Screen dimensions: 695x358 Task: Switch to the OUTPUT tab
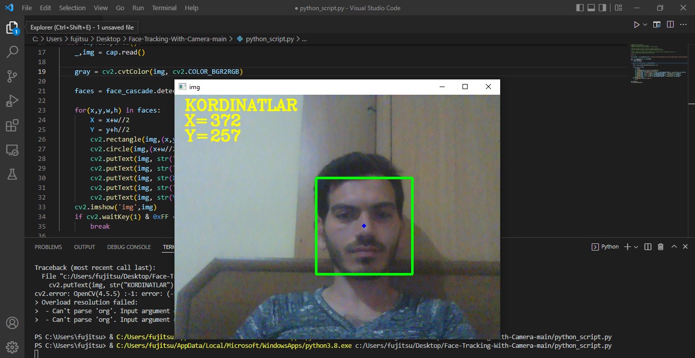coord(84,247)
